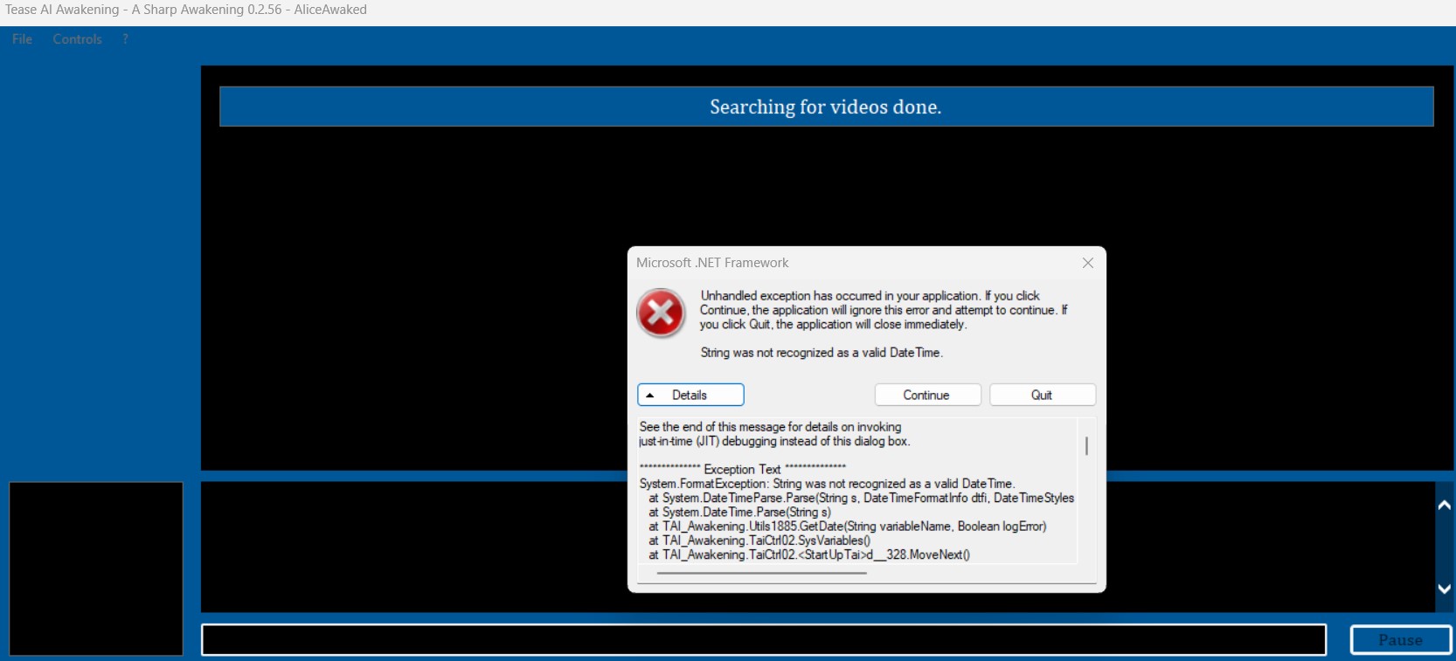
Task: Click the 'TAI_Awakening.Utils1885.GetDate' stack line
Action: point(847,527)
